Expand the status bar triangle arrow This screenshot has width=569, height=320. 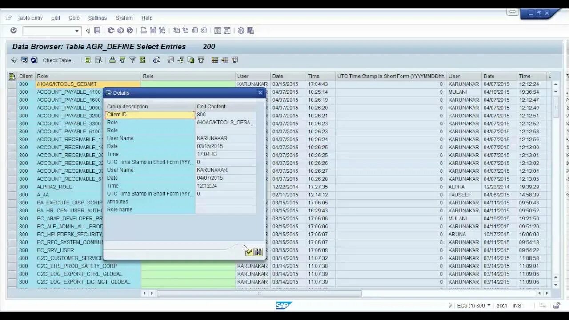coord(450,305)
